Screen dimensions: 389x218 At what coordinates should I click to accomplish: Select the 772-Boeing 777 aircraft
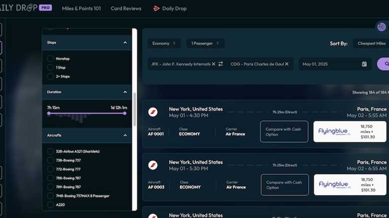point(50,169)
